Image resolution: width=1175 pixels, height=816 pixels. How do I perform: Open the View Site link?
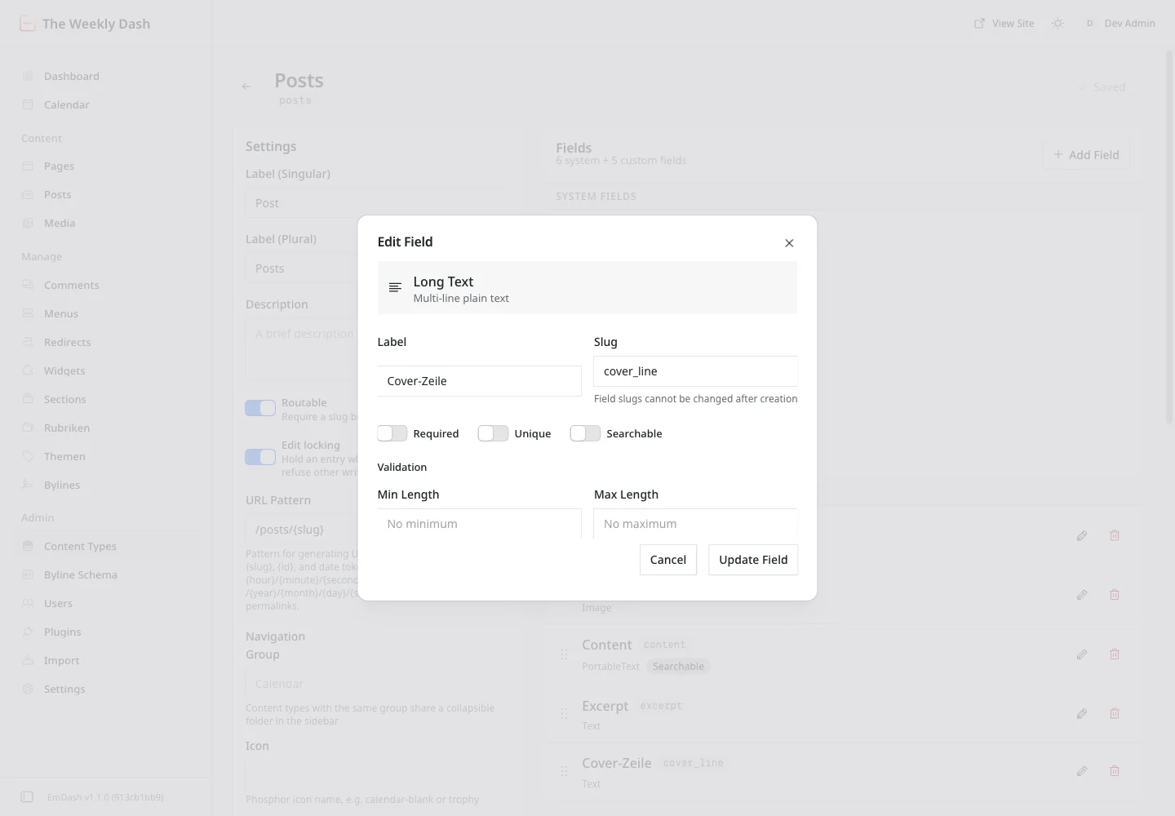(1004, 24)
